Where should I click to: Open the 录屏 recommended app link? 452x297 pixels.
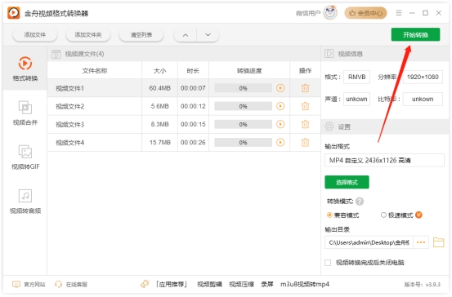[267, 284]
